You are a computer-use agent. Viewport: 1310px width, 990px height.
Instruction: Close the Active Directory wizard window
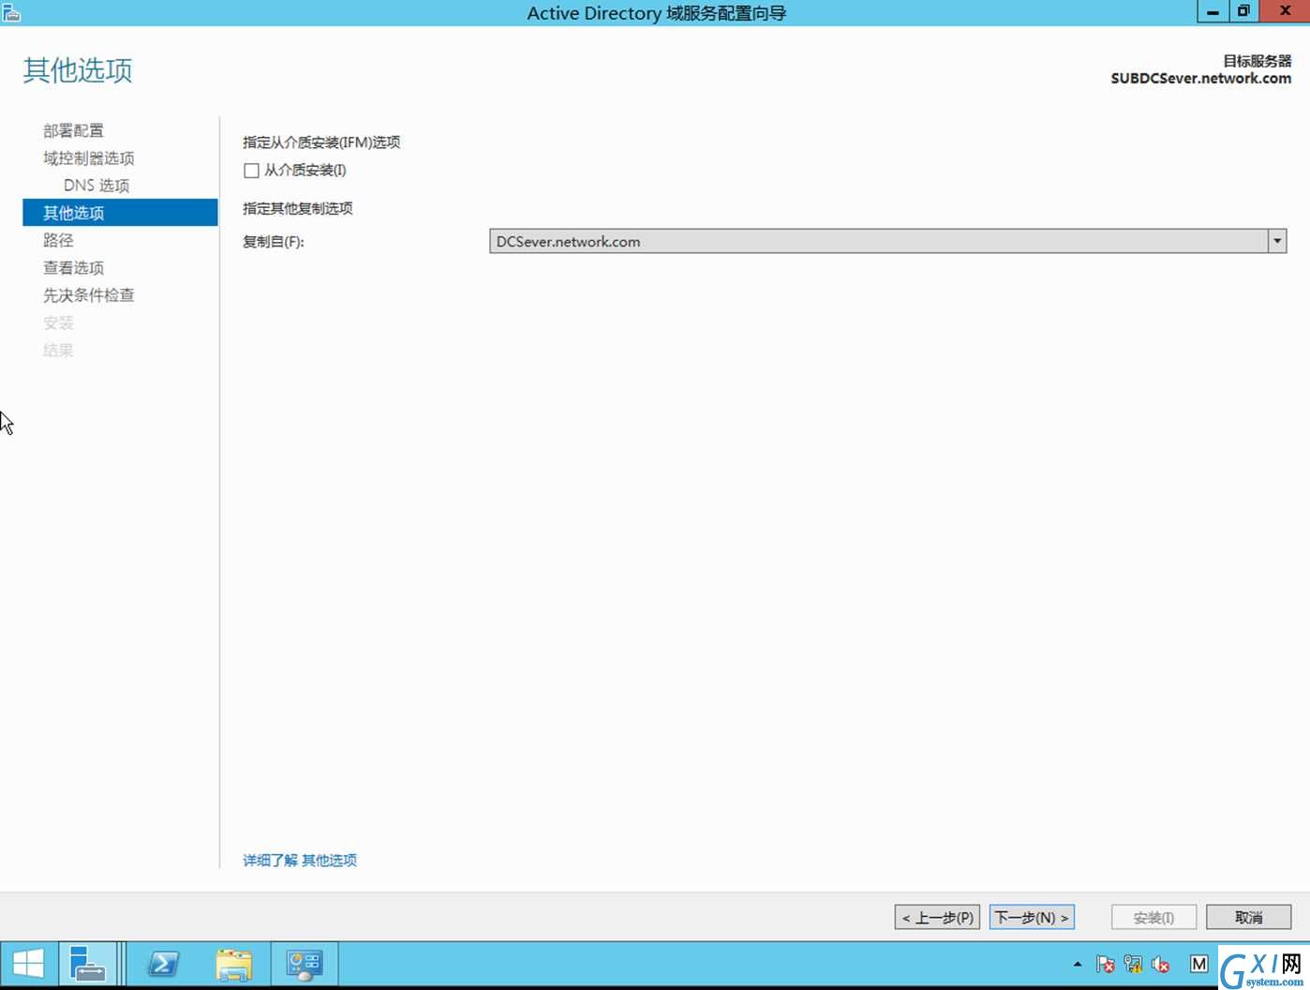(1285, 11)
